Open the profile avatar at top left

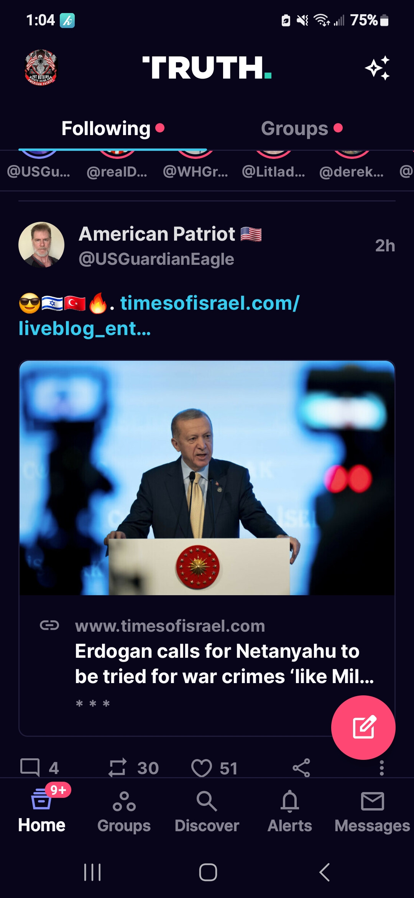(x=41, y=67)
